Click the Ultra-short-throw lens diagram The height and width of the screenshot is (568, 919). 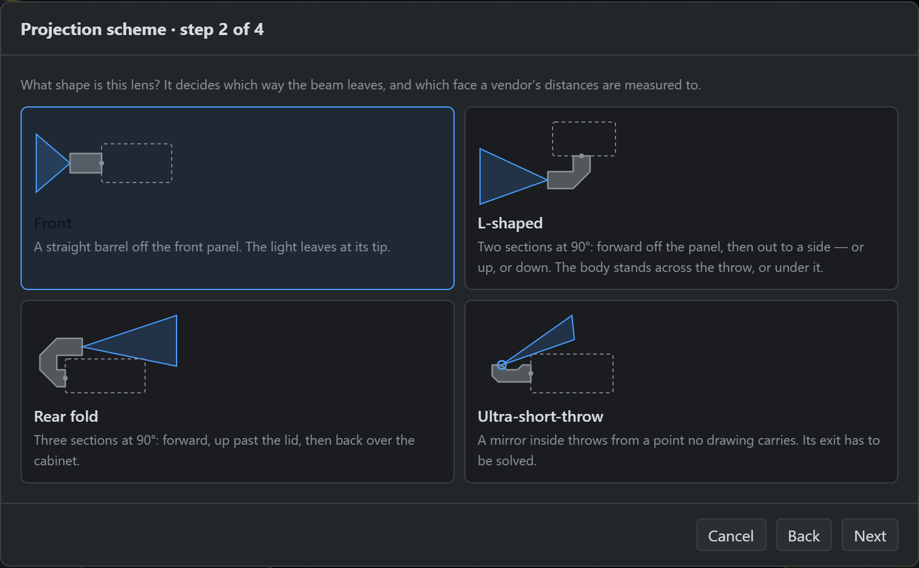553,354
